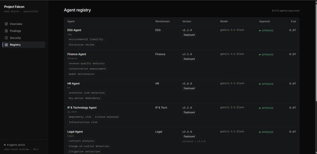Select the Registry nav item
The height and width of the screenshot is (154, 317).
[24, 45]
